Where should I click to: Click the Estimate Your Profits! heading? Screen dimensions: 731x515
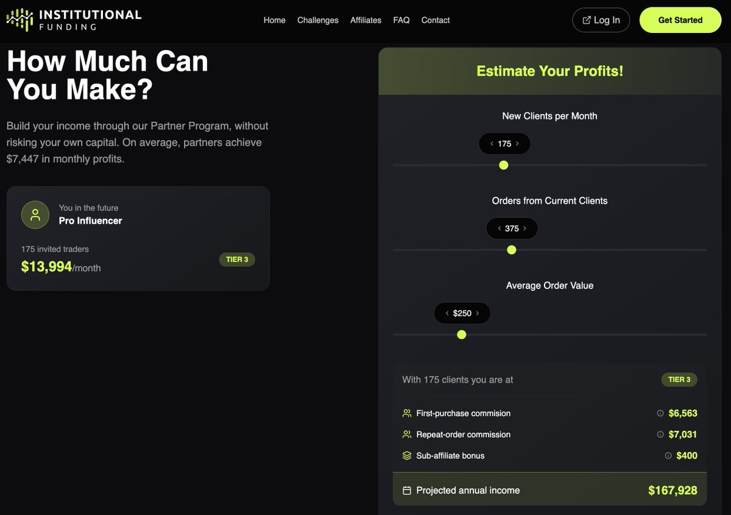pos(550,71)
